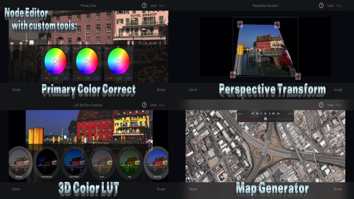The width and height of the screenshot is (354, 199).
Task: Click the right 00:00 time readout
Action: click(x=291, y=113)
